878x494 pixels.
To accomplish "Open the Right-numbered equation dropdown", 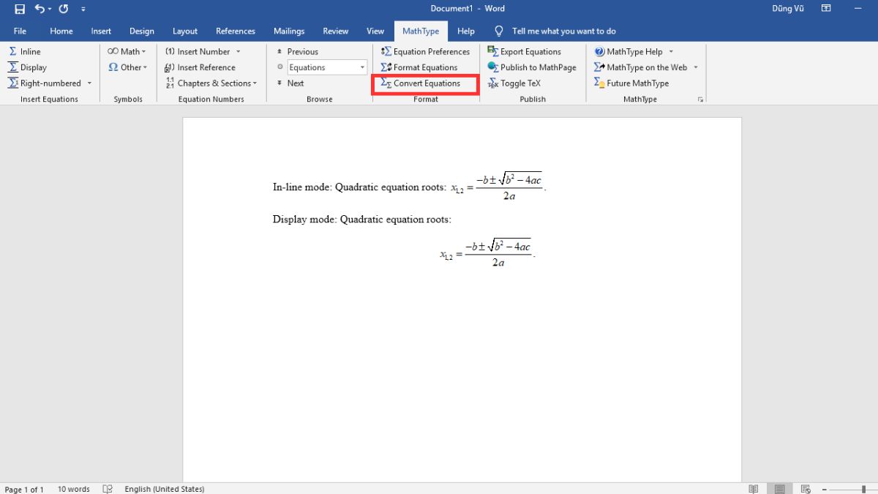I will pos(90,83).
